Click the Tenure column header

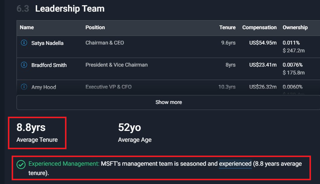click(x=227, y=27)
